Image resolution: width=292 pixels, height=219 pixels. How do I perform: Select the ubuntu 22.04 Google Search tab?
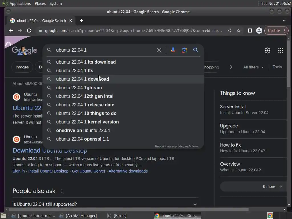[41, 21]
